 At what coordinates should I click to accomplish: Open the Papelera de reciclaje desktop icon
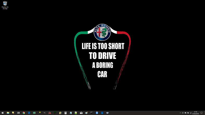pyautogui.click(x=5, y=5)
